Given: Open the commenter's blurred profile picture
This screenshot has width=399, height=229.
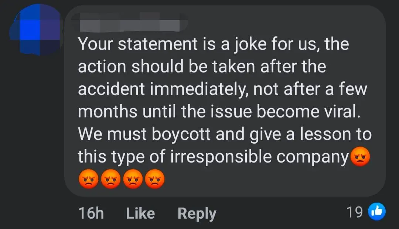Looking at the screenshot, I should 35,30.
